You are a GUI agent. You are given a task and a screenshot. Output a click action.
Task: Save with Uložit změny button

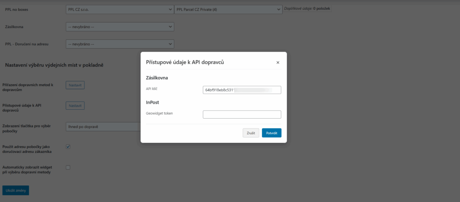tap(16, 191)
